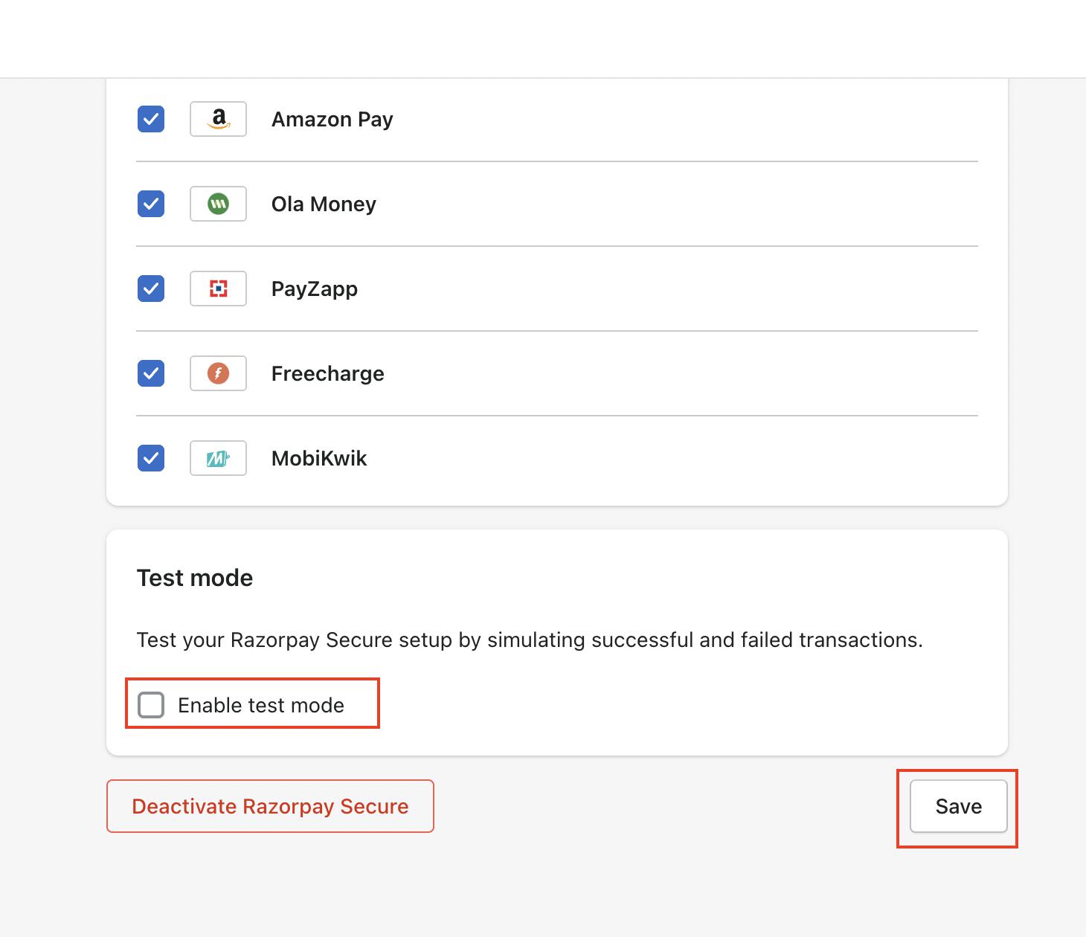Click the Razorpay Secure setup description text
This screenshot has height=937, width=1086.
pyautogui.click(x=530, y=640)
